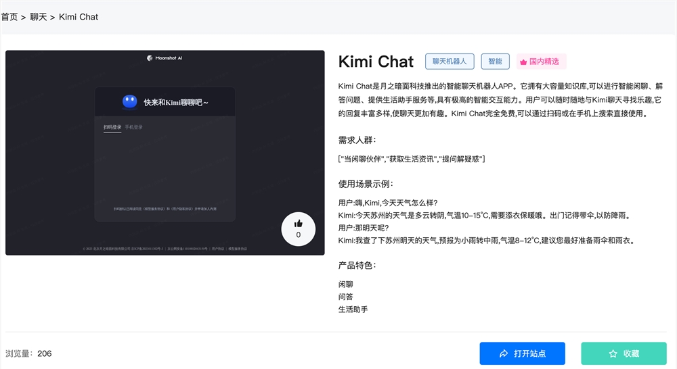The width and height of the screenshot is (677, 369).
Task: Open the 国内精选 tag
Action: pyautogui.click(x=541, y=62)
